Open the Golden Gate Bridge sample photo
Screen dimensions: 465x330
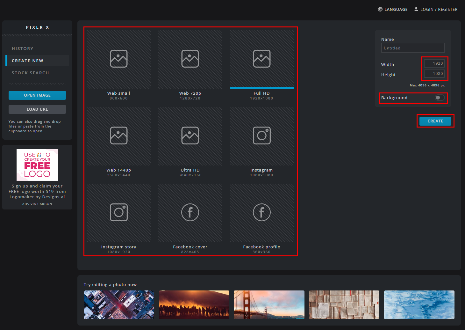pos(269,305)
